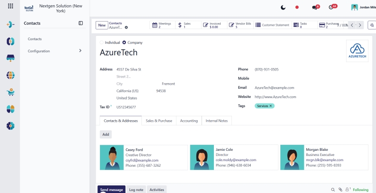376x193 pixels.
Task: Switch to Internal Notes tab
Action: click(216, 121)
